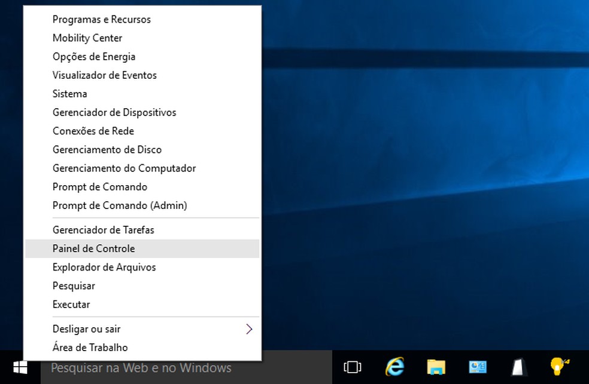The image size is (589, 384).
Task: Open Área de Trabalho
Action: click(x=90, y=347)
